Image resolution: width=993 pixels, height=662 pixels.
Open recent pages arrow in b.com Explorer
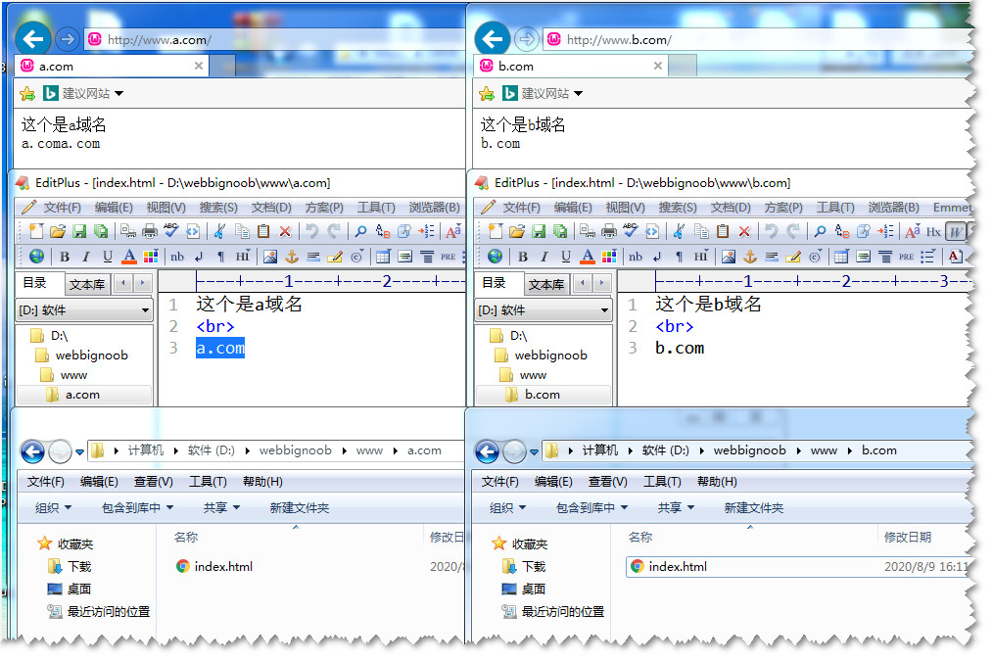click(535, 451)
